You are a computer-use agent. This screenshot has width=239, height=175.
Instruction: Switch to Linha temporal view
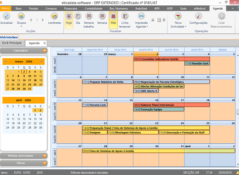(125, 16)
